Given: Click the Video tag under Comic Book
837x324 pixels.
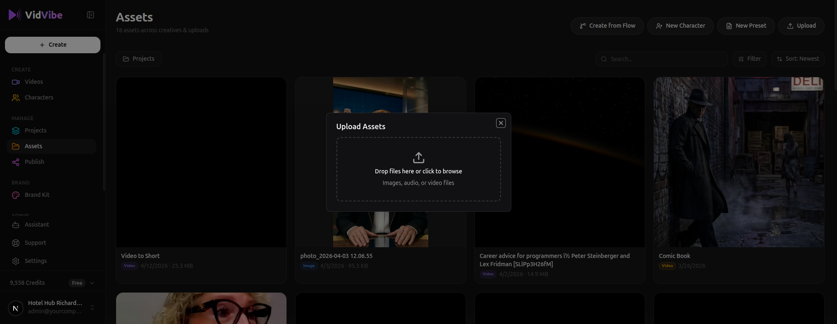Looking at the screenshot, I should click(x=668, y=266).
